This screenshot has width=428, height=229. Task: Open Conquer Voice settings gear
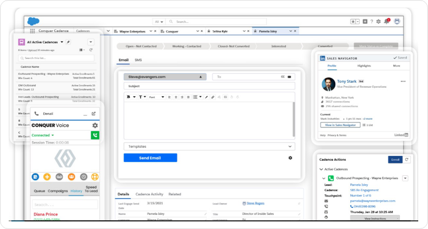click(x=95, y=125)
